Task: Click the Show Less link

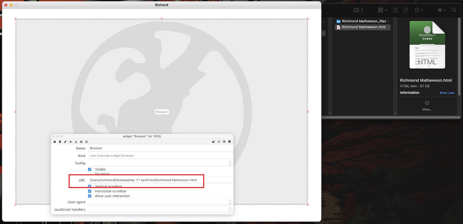Action: pyautogui.click(x=447, y=93)
